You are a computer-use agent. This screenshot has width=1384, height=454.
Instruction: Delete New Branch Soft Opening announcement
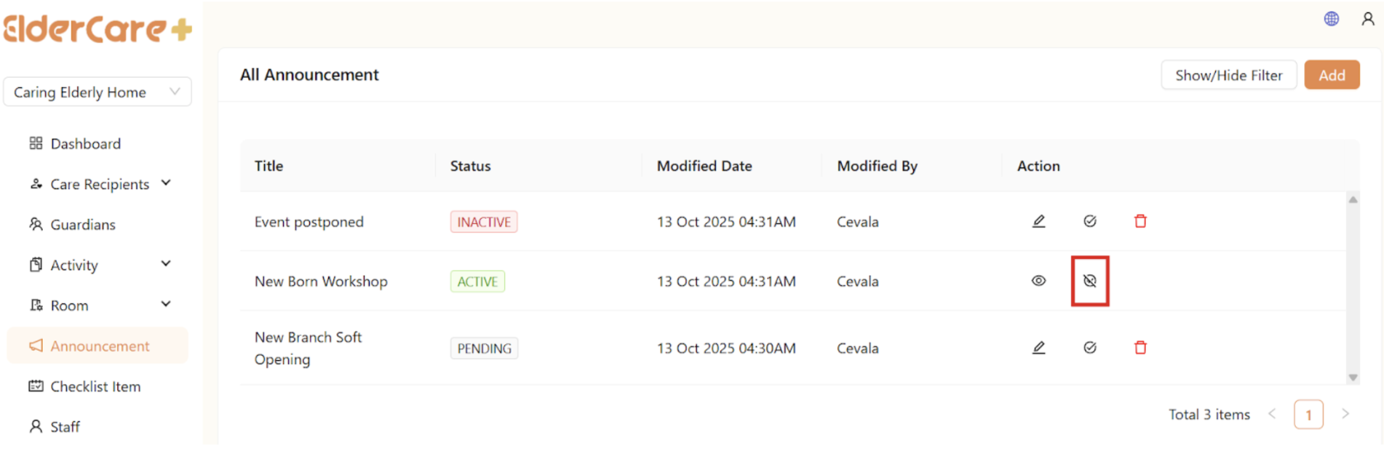(x=1140, y=348)
